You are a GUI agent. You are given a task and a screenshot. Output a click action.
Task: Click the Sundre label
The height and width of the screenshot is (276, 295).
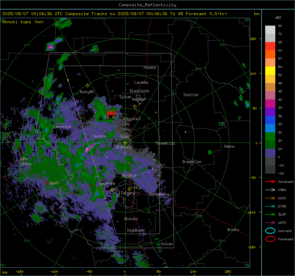[x=99, y=136]
